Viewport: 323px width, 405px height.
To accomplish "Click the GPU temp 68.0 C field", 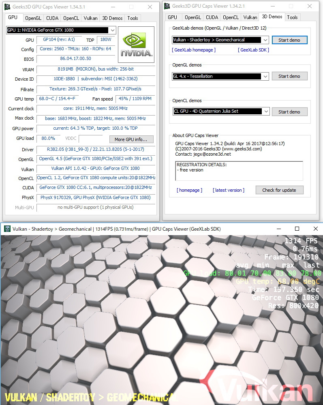I will (57, 99).
